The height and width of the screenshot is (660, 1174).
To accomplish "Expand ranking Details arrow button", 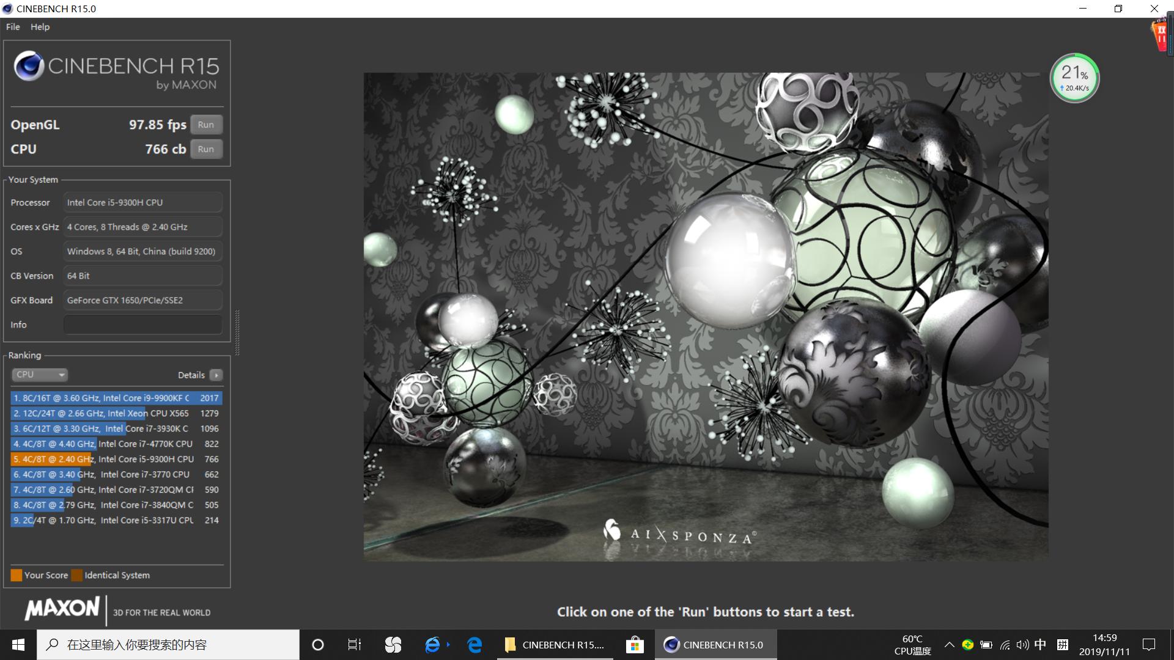I will click(x=216, y=375).
